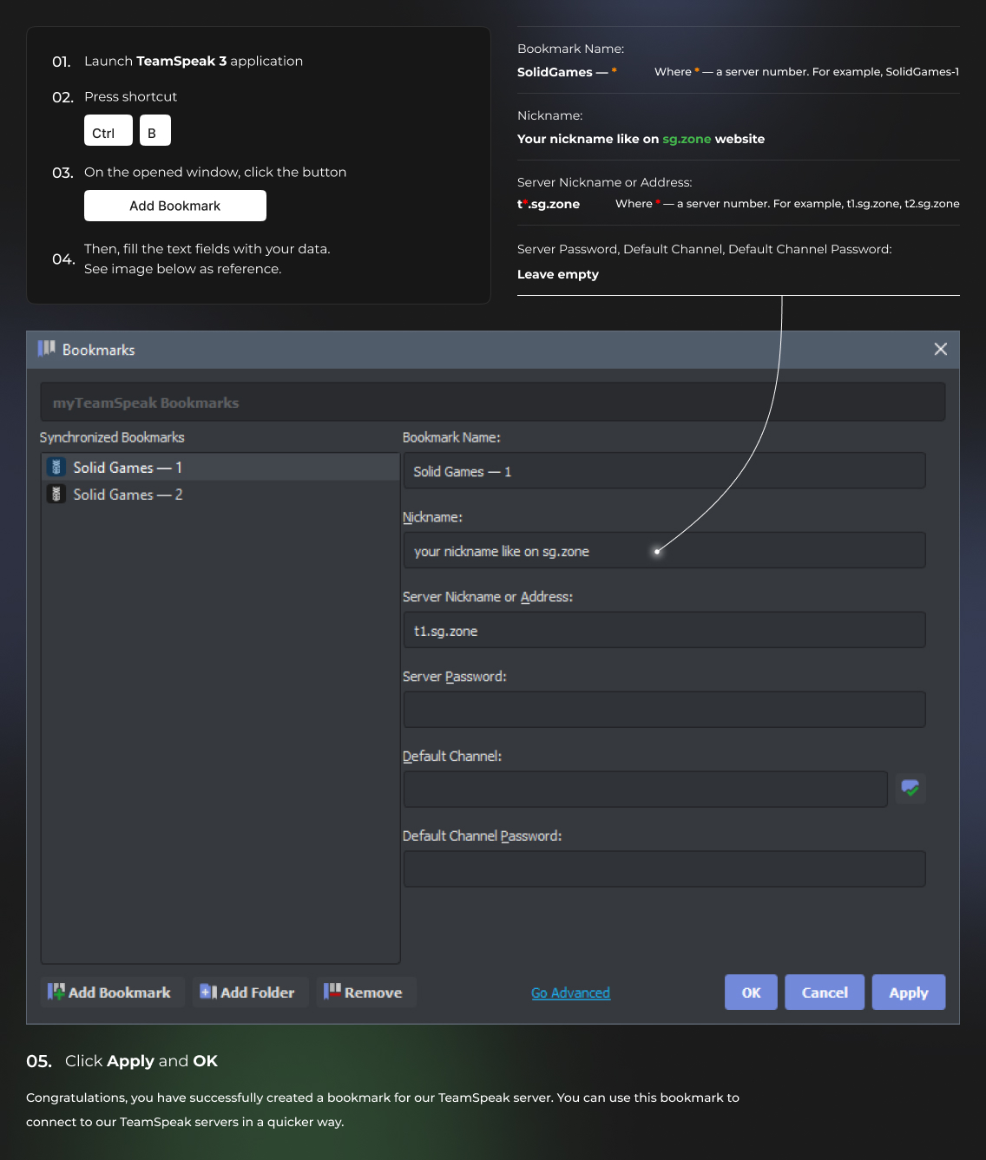Viewport: 986px width, 1160px height.
Task: Select the Solid Games — 1 bookmark
Action: coord(220,468)
